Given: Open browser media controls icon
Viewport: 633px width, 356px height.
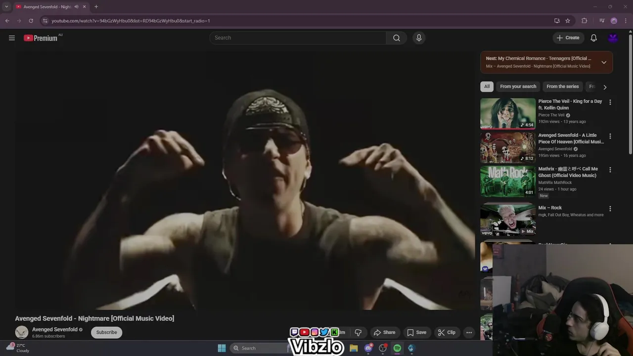Looking at the screenshot, I should click(602, 21).
